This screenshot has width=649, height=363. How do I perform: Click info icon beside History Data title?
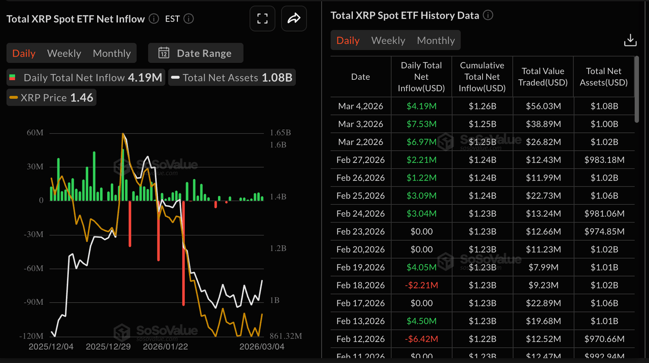coord(488,15)
